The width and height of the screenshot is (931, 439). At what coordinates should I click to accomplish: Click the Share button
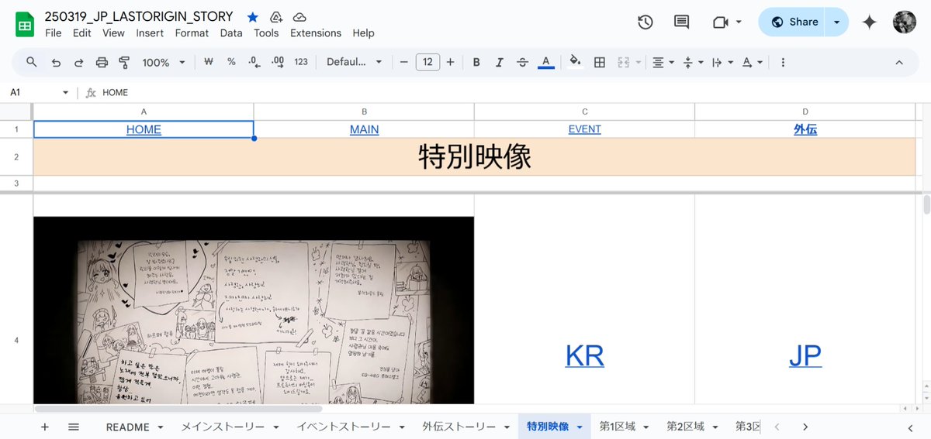coord(793,22)
